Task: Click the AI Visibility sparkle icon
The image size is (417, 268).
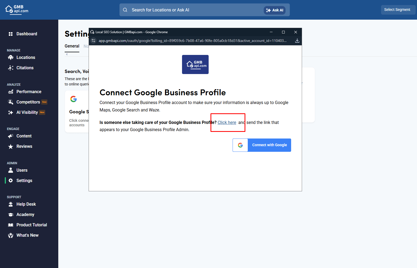Action: 11,113
